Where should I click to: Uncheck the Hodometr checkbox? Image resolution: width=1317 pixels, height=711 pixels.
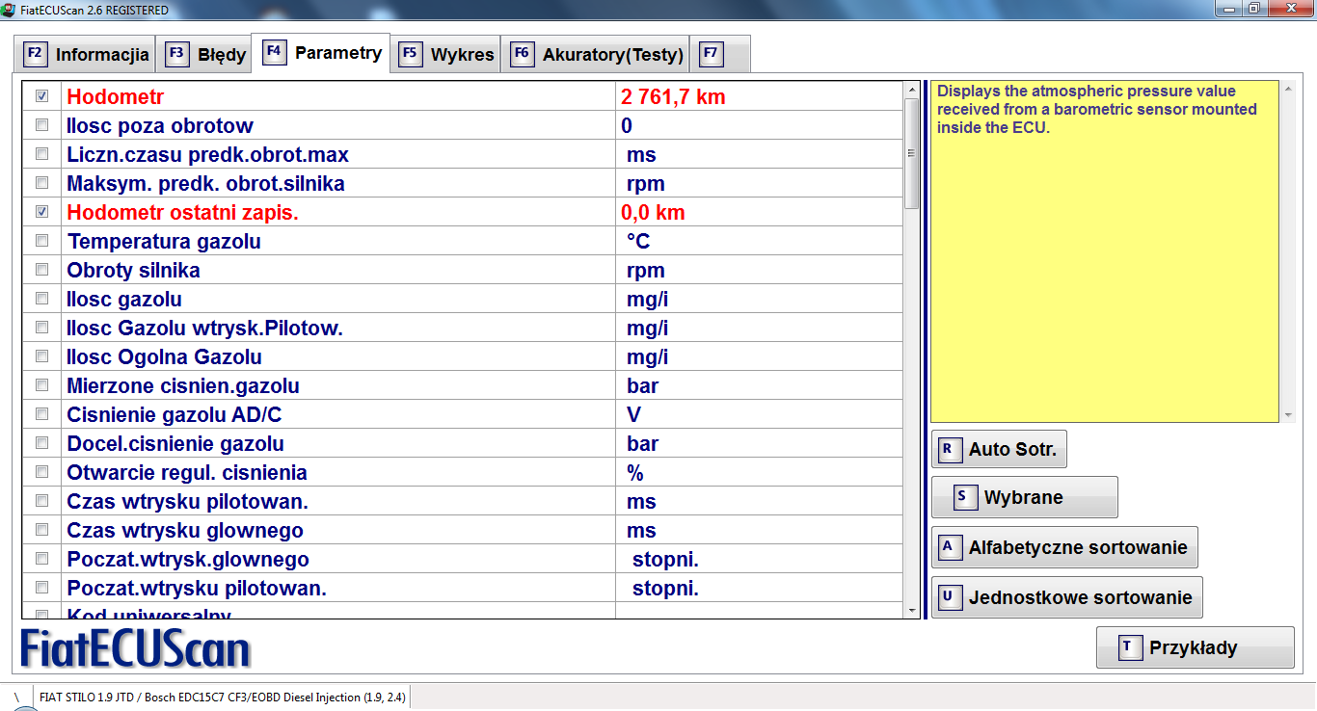(41, 96)
